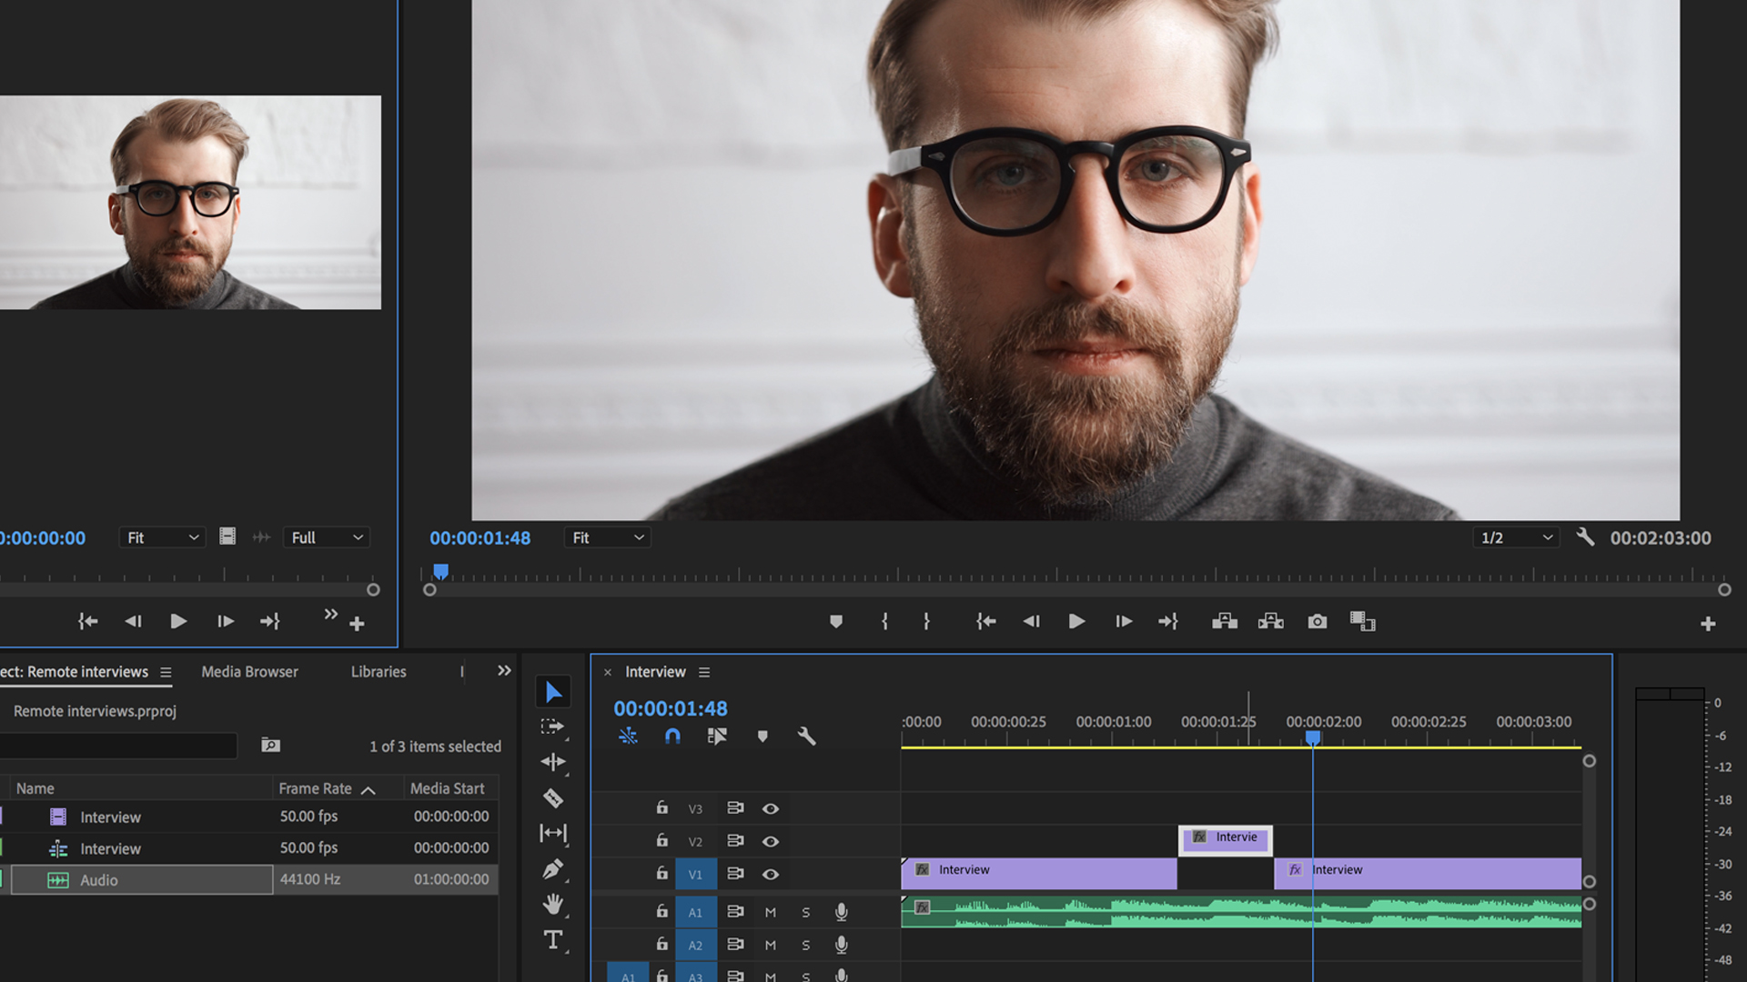Switch to the Media Browser tab
1747x982 pixels.
[249, 671]
